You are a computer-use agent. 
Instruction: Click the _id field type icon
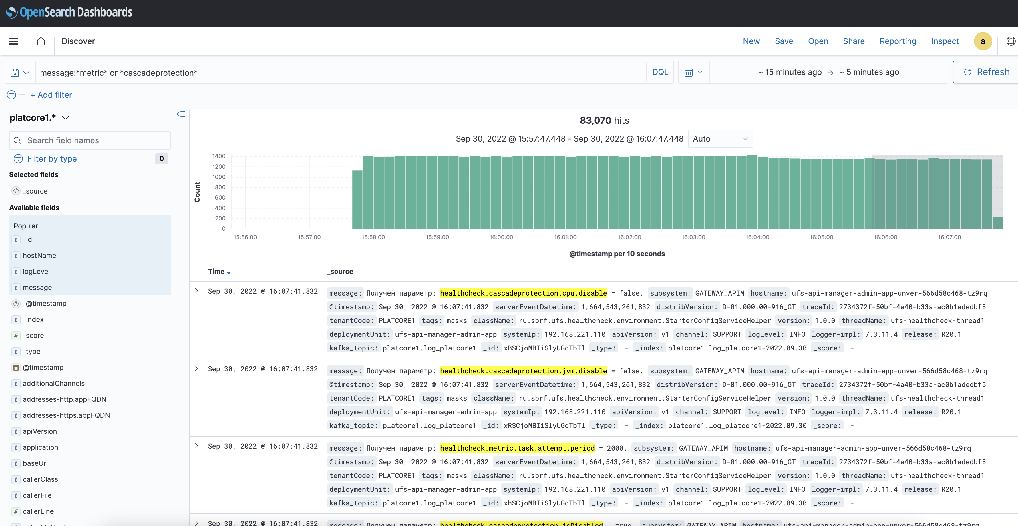pos(16,240)
